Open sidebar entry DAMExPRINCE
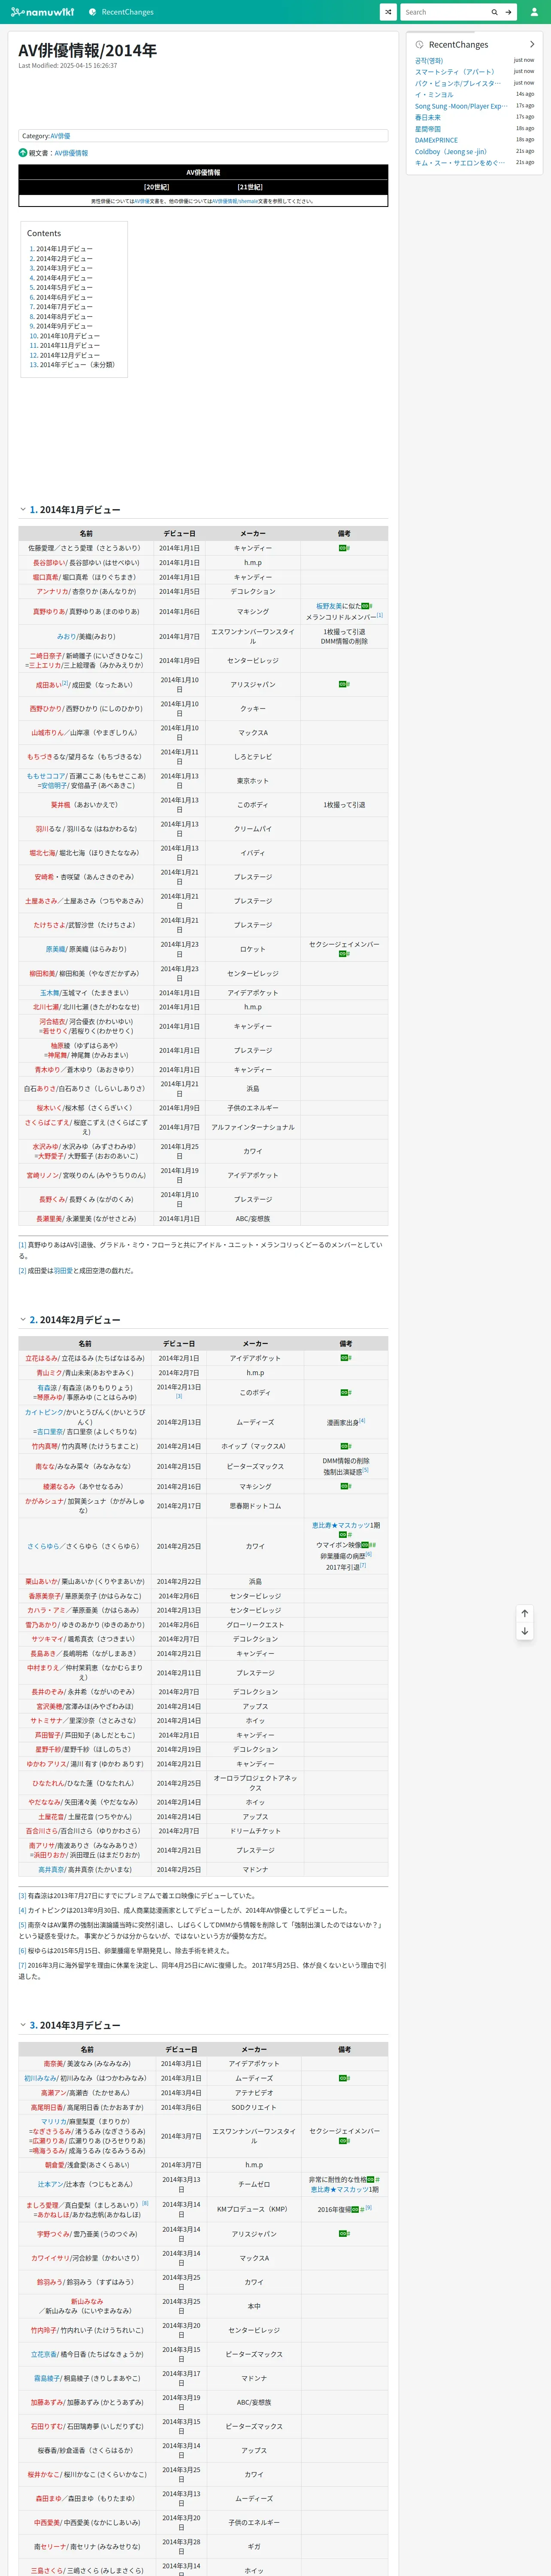 click(436, 140)
